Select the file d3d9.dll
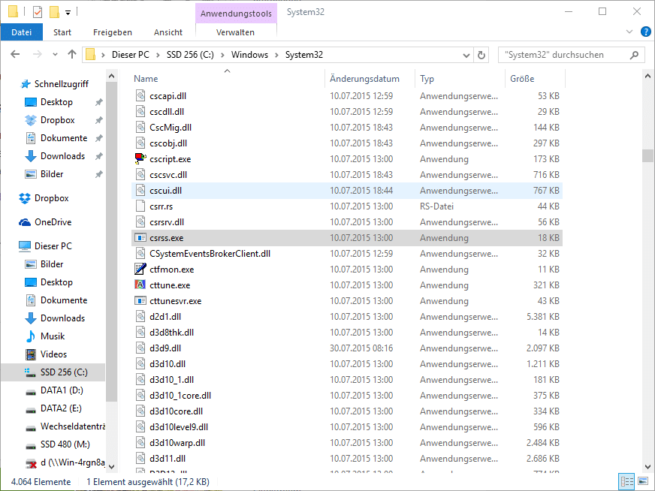The height and width of the screenshot is (491, 655). point(347,348)
